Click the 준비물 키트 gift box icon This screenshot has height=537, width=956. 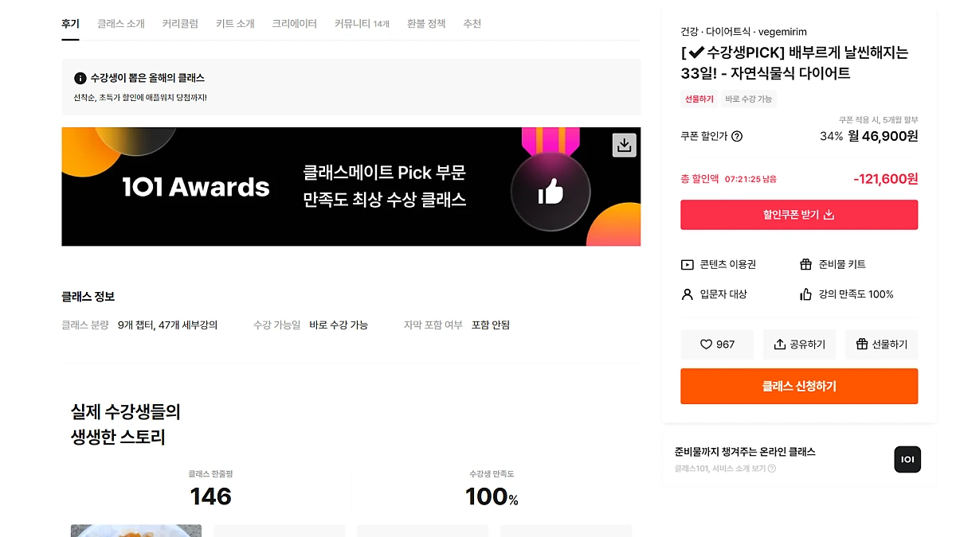806,264
